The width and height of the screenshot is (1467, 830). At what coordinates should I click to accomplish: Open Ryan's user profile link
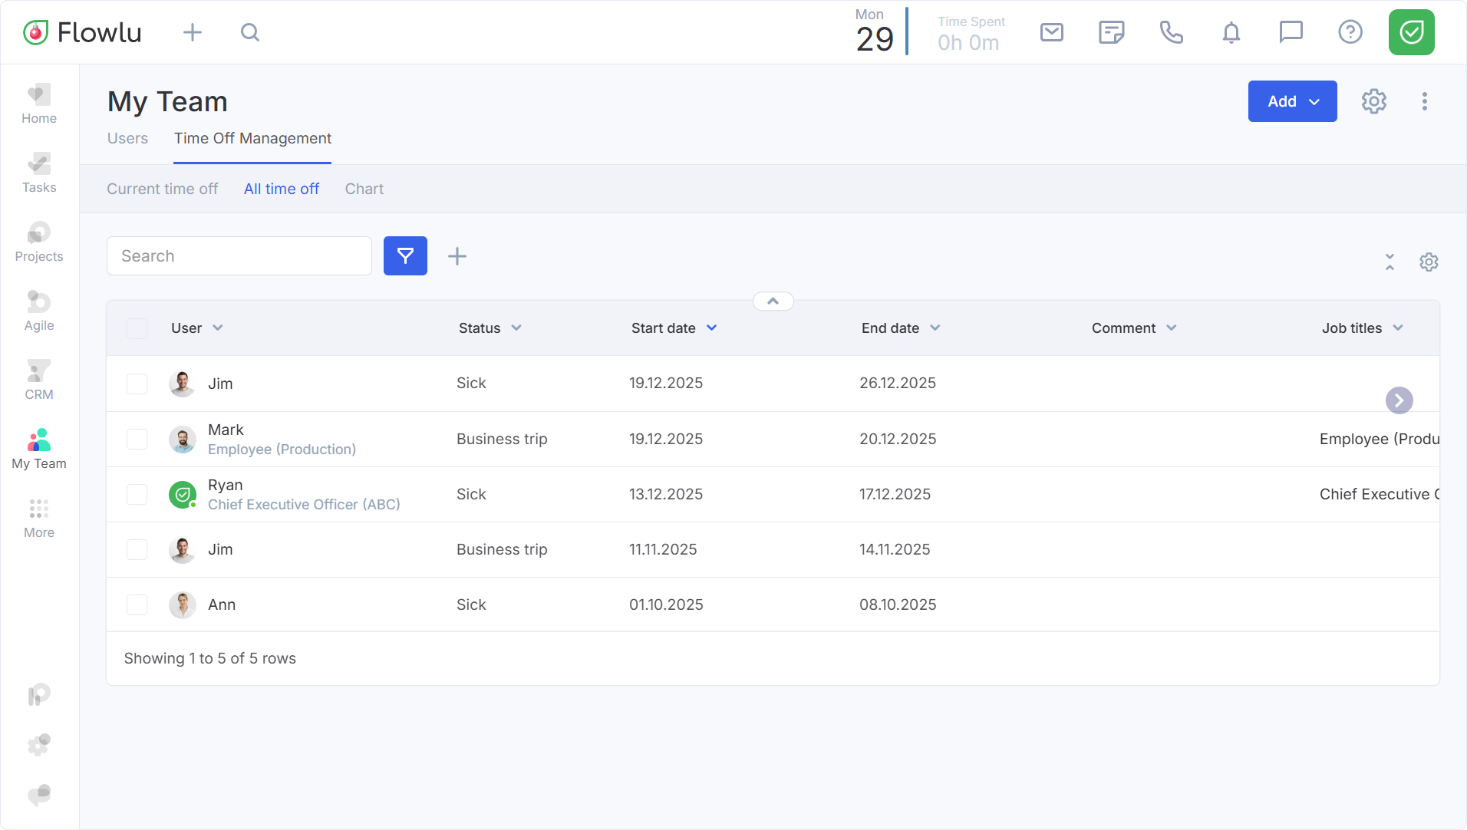(225, 485)
